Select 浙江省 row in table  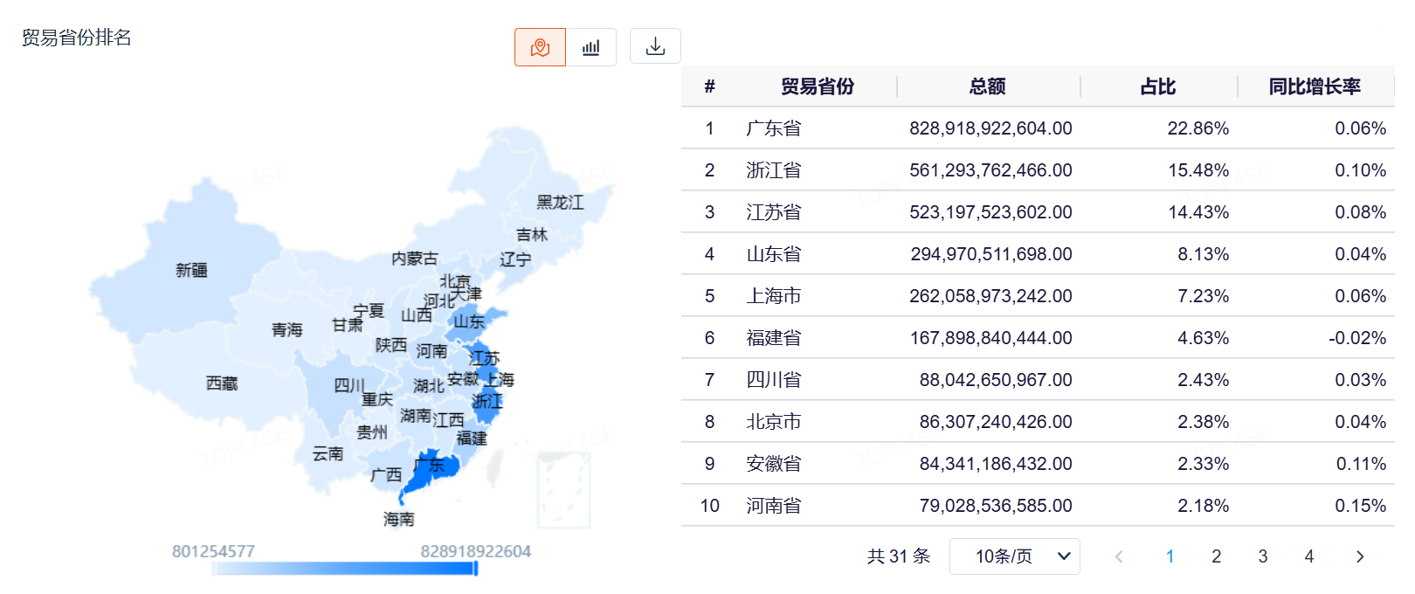1038,170
